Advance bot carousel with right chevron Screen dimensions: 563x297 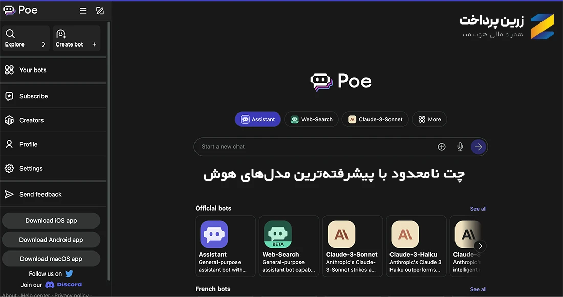click(480, 245)
